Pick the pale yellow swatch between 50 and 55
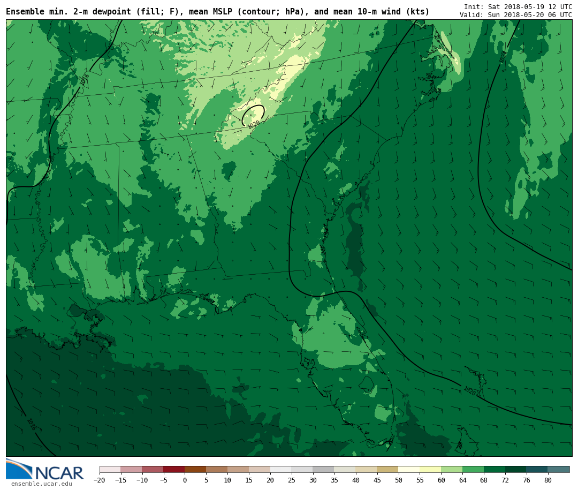Viewport: 578px width, 490px height. tap(409, 469)
